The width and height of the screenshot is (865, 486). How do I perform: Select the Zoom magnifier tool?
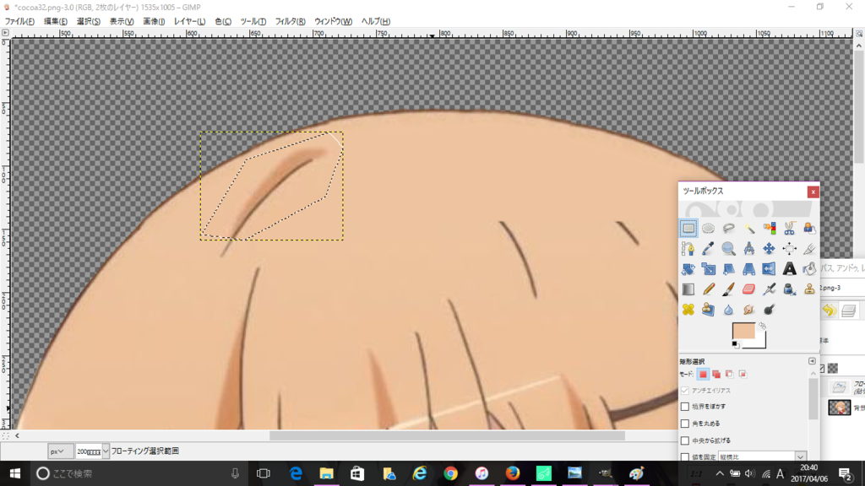click(x=729, y=249)
